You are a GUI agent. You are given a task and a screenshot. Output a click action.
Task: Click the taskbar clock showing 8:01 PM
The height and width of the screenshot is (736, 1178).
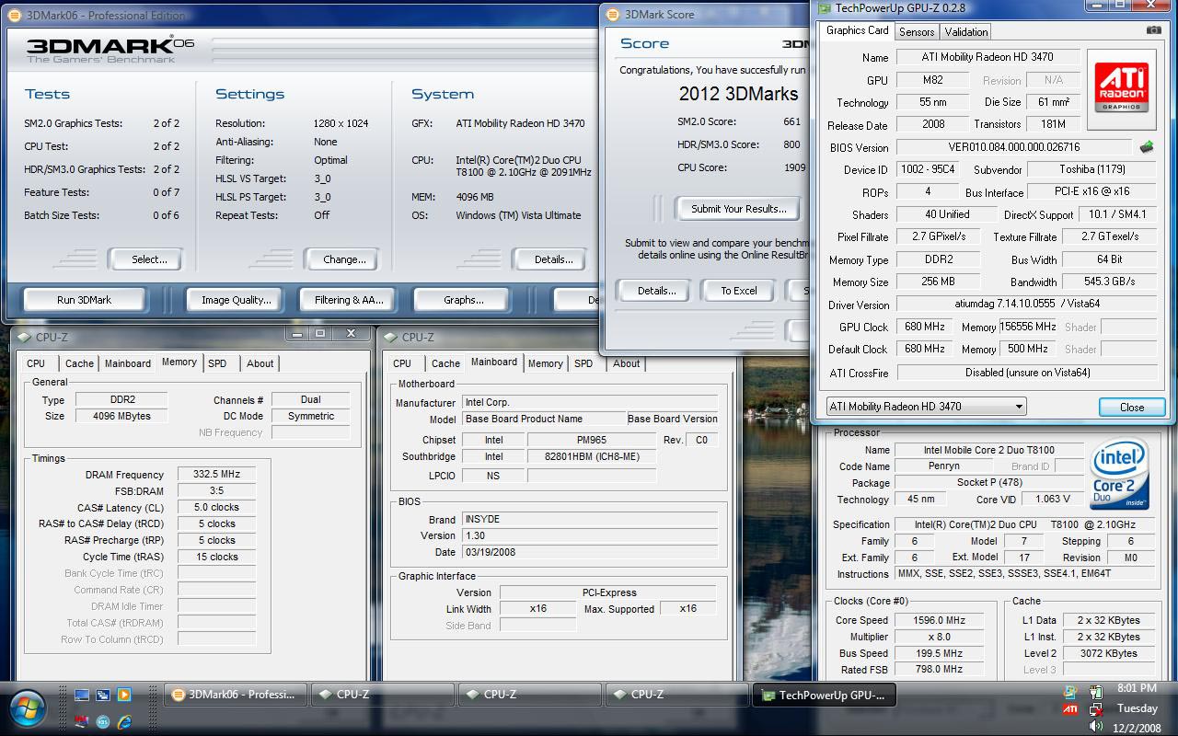point(1136,688)
